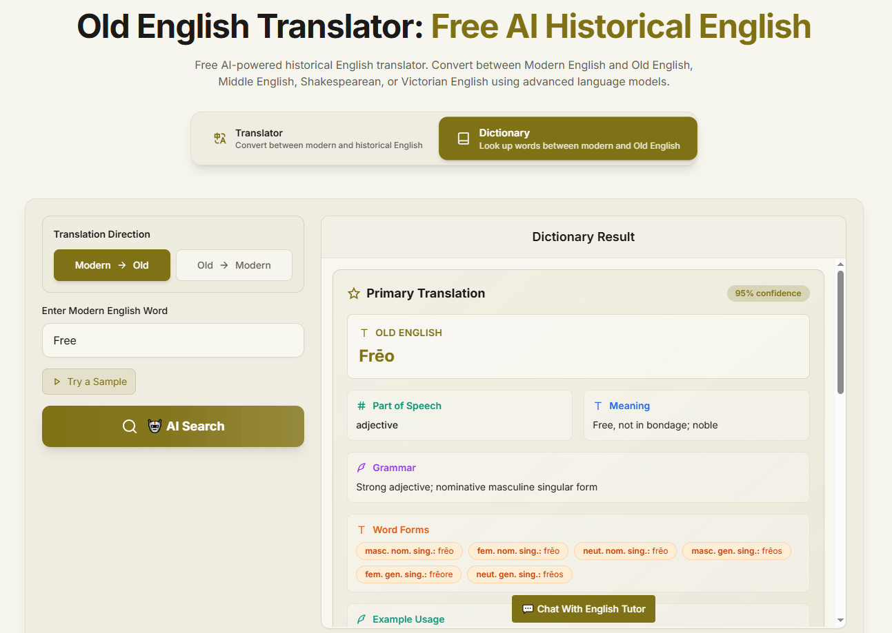The height and width of the screenshot is (633, 892).
Task: Click the Frēo Old English translation
Action: pos(377,356)
